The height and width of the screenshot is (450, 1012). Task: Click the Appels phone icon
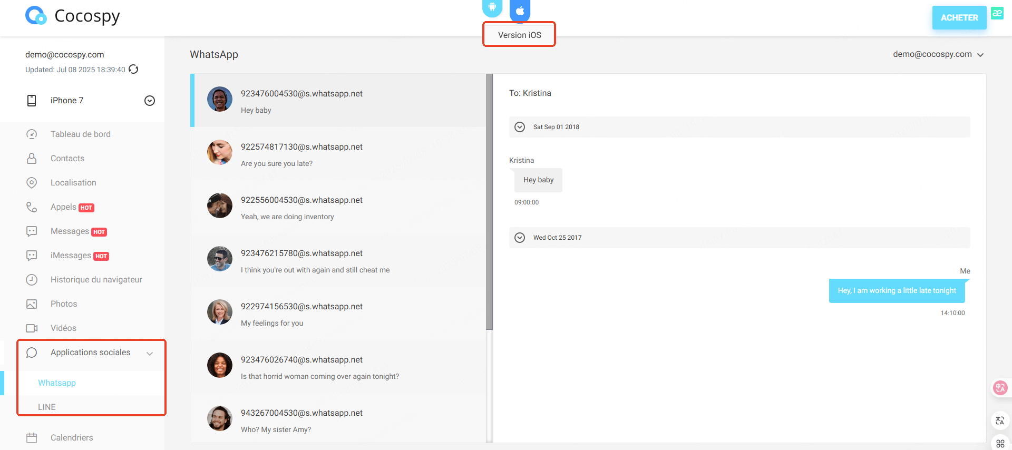(32, 207)
